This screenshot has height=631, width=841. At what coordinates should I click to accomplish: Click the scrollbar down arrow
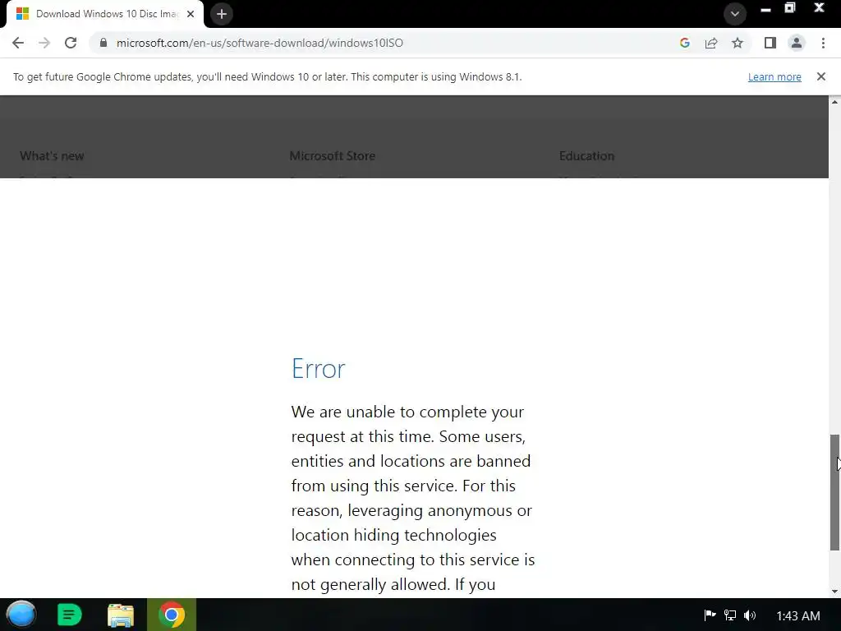834,592
